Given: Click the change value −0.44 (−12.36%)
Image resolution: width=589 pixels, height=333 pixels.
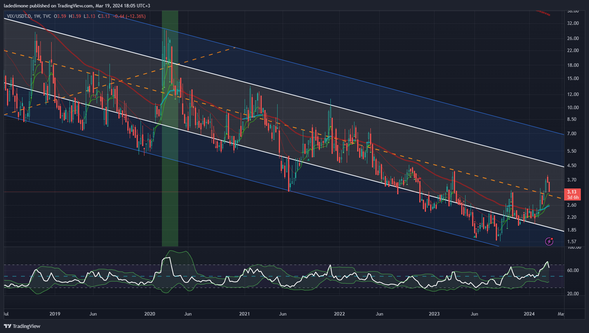Looking at the screenshot, I should pyautogui.click(x=129, y=16).
